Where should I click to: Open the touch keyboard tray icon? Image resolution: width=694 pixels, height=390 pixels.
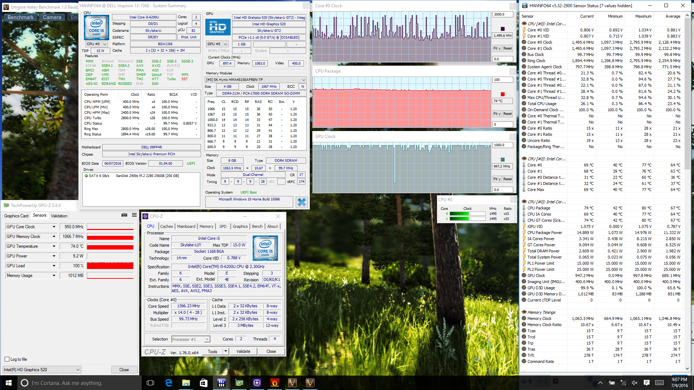click(659, 383)
